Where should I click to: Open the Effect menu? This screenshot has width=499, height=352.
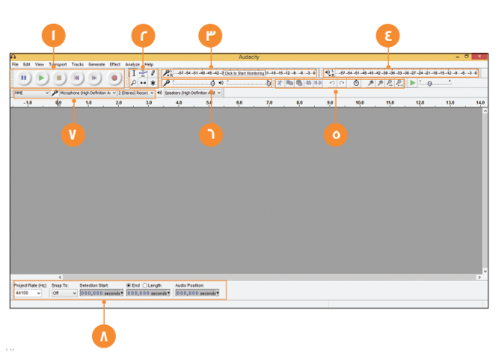tap(115, 64)
